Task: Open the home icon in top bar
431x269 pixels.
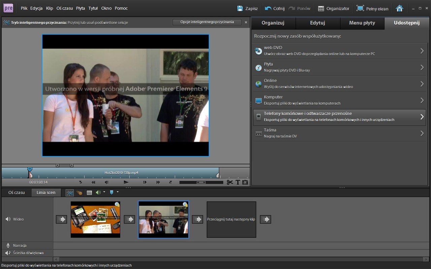Action: (x=399, y=8)
